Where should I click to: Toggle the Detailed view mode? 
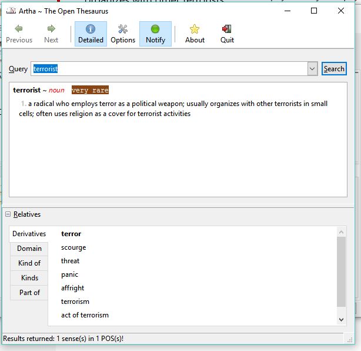coord(91,34)
